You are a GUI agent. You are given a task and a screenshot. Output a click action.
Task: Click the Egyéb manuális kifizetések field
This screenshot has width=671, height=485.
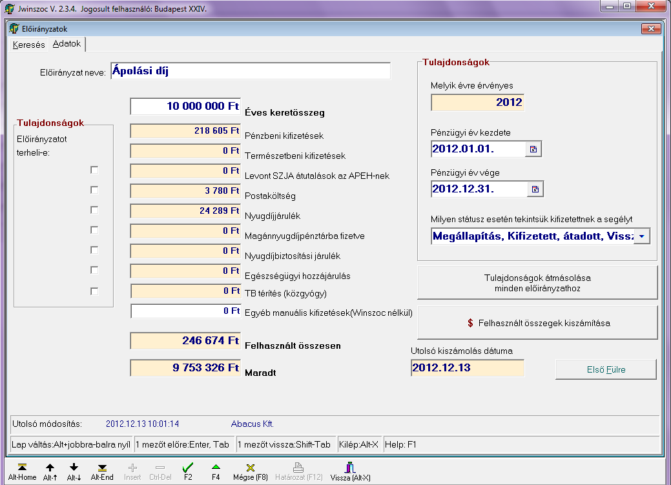click(x=185, y=311)
